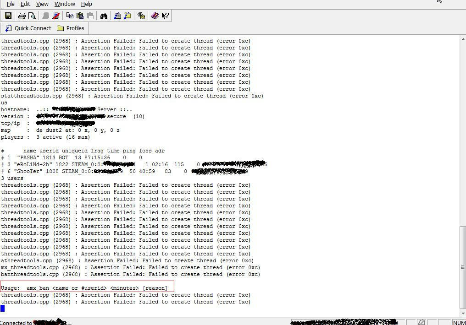Open the Help book icon
This screenshot has height=325, width=466.
tap(155, 16)
